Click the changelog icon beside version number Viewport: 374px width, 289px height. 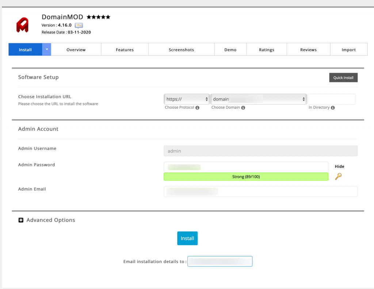click(79, 25)
